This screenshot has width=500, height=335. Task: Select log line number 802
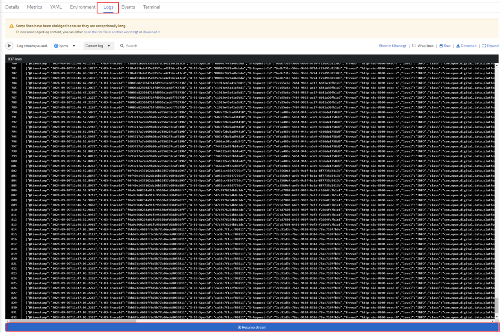(x=14, y=171)
